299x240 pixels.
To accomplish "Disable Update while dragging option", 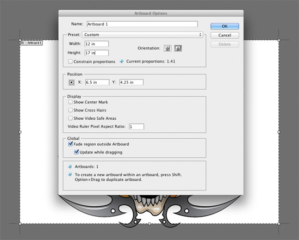I will click(76, 152).
